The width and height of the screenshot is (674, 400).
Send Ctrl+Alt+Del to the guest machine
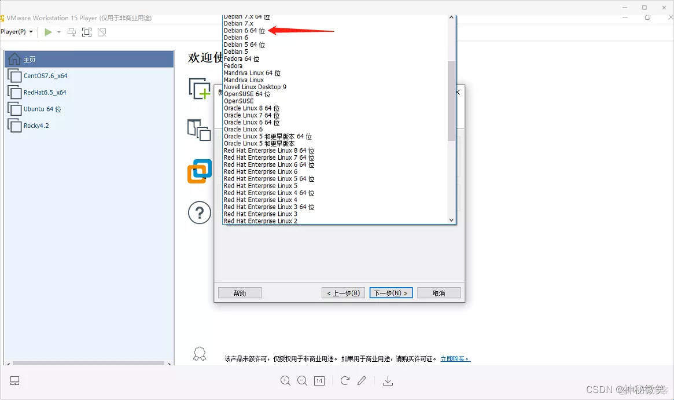point(70,32)
